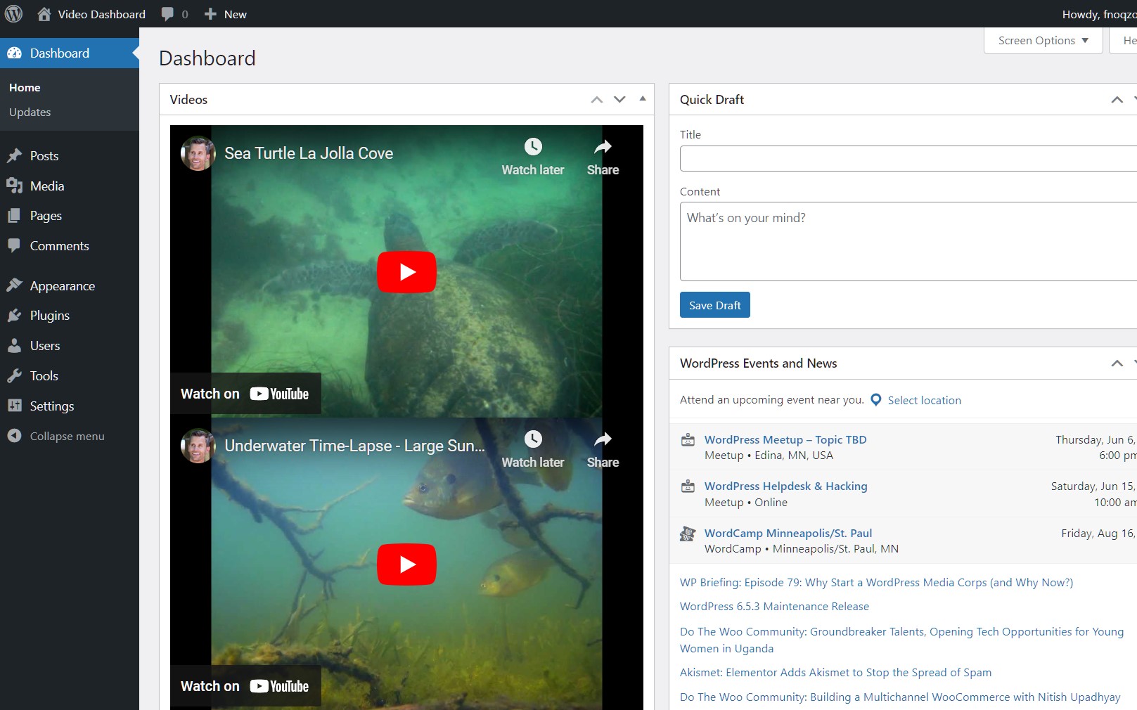Click the WordPress logo icon
Screen dimensions: 1137x710
coord(14,14)
